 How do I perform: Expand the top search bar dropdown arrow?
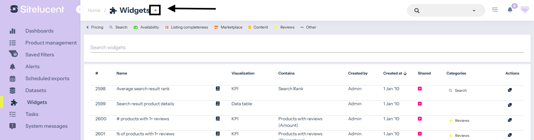(x=474, y=11)
